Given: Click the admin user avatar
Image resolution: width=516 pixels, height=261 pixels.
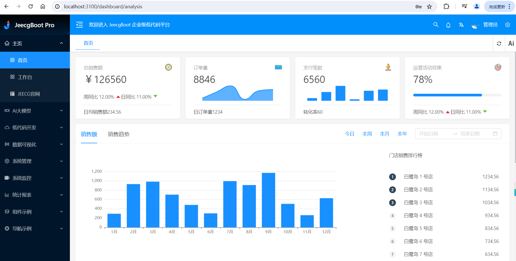Looking at the screenshot, I should (x=475, y=26).
